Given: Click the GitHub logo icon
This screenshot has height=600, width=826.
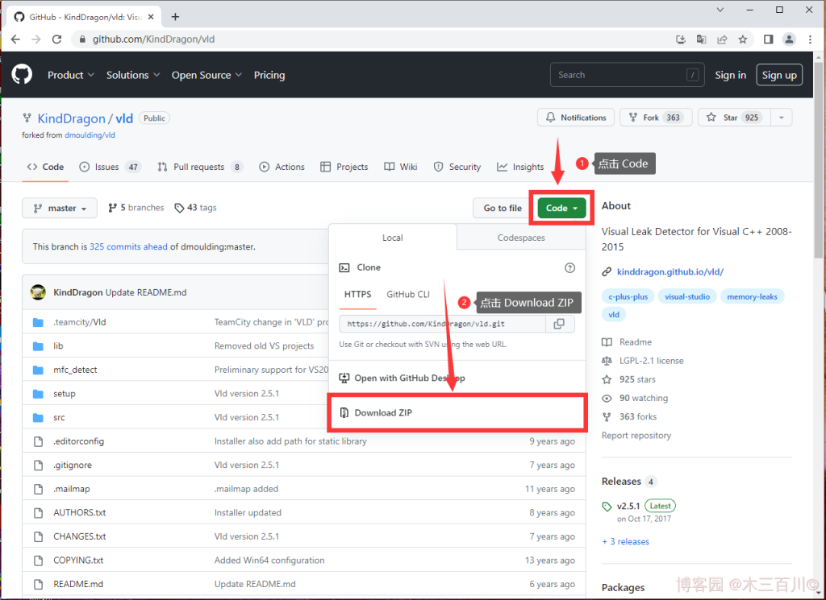Looking at the screenshot, I should (x=22, y=75).
